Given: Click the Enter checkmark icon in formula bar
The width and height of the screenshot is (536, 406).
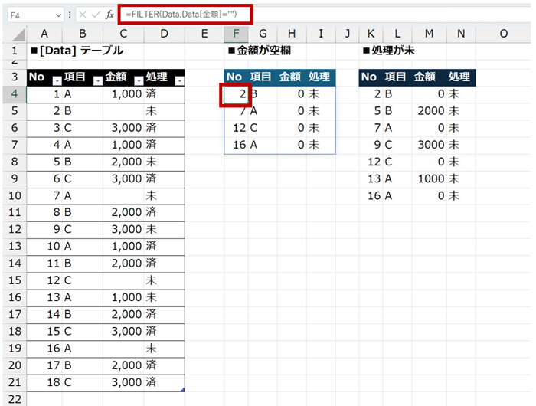Looking at the screenshot, I should (x=96, y=15).
